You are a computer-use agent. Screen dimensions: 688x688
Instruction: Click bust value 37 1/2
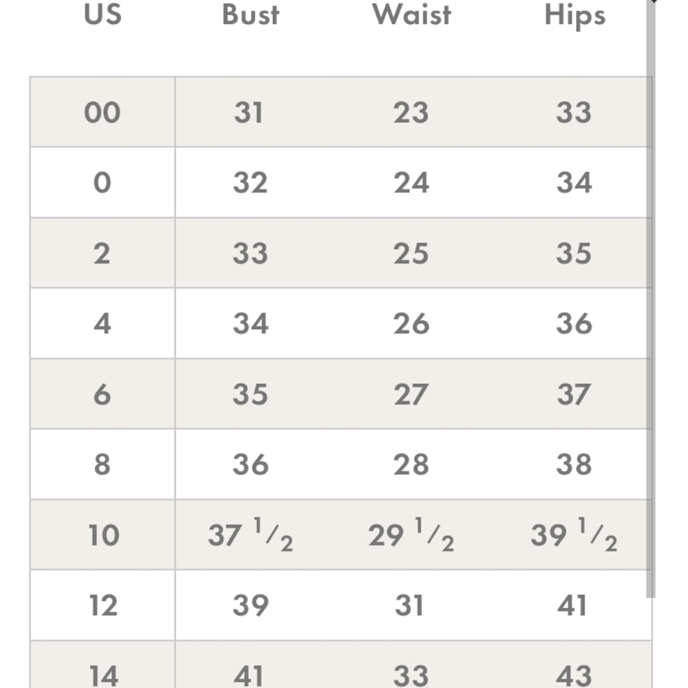click(x=250, y=535)
